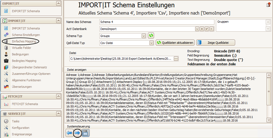Viewport: 273px width, 138px height.
Task: Click the Übergeordneter Datensatz books icon
Action: [6, 67]
